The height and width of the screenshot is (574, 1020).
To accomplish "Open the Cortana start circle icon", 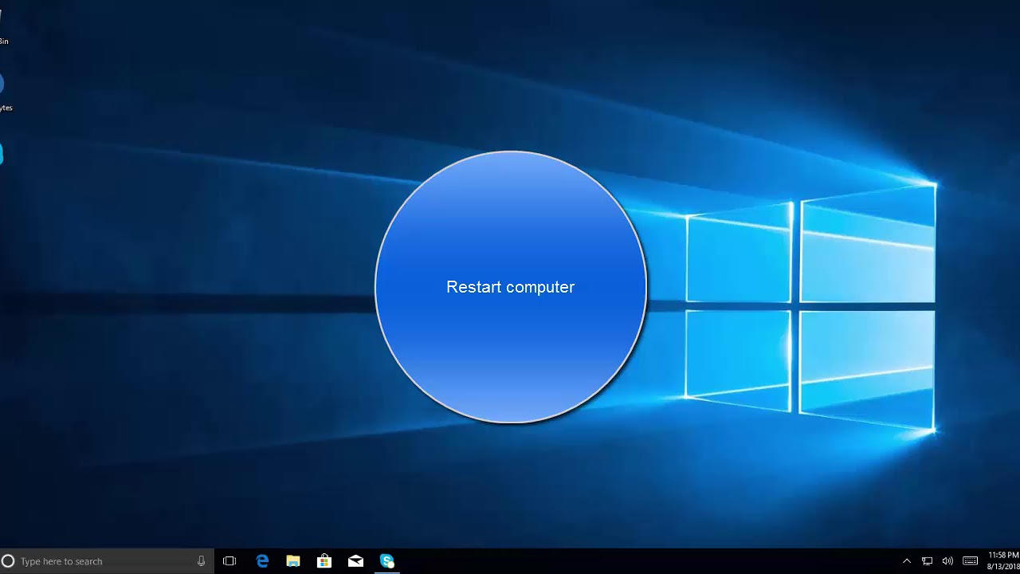I will point(7,561).
